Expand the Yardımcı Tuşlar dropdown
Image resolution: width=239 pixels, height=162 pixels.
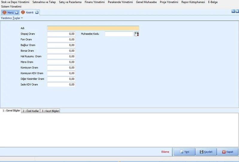(x=12, y=18)
